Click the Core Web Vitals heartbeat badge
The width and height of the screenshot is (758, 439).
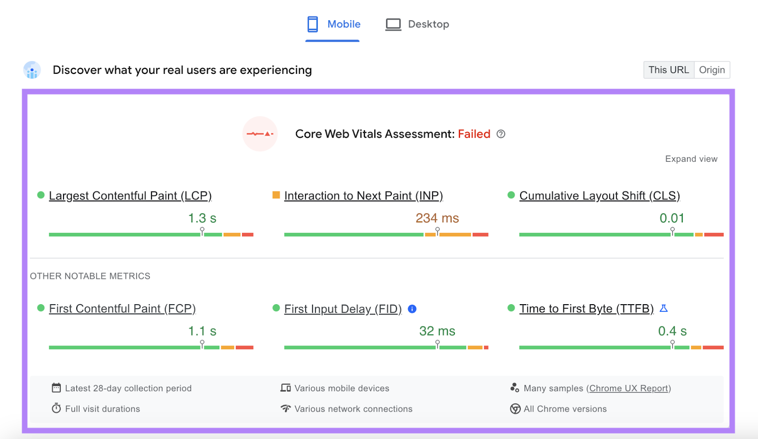point(260,134)
